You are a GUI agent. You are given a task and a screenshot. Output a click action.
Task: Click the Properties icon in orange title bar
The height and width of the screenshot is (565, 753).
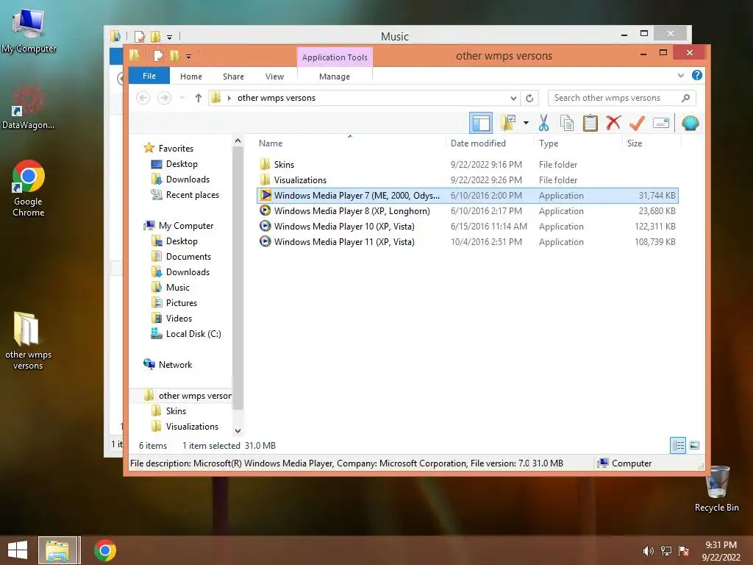pos(158,56)
